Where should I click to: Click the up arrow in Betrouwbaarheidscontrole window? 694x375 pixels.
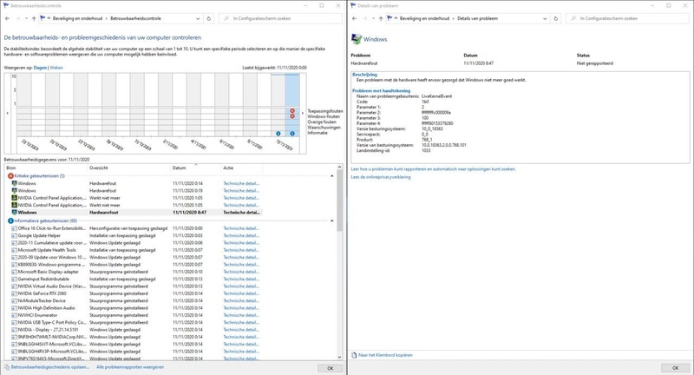click(x=34, y=18)
